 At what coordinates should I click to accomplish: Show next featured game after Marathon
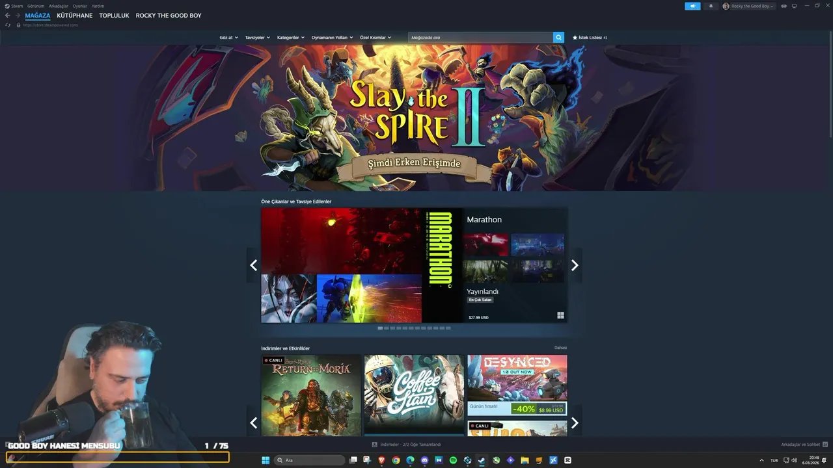coord(575,265)
